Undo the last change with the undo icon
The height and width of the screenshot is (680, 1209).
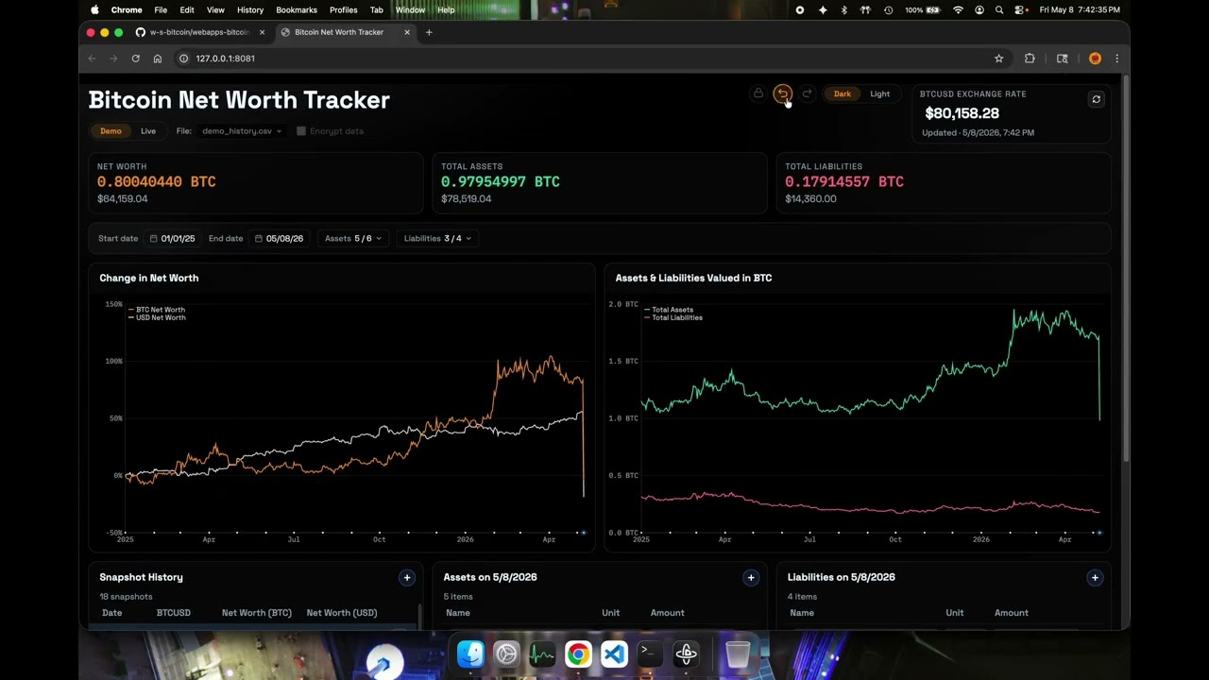[x=782, y=93]
